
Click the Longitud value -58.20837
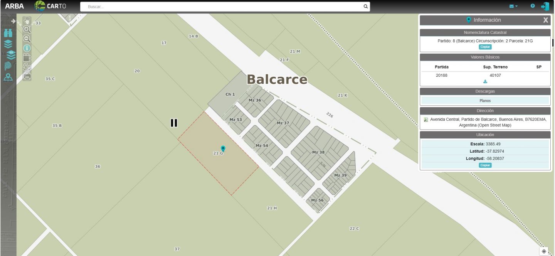pyautogui.click(x=495, y=158)
